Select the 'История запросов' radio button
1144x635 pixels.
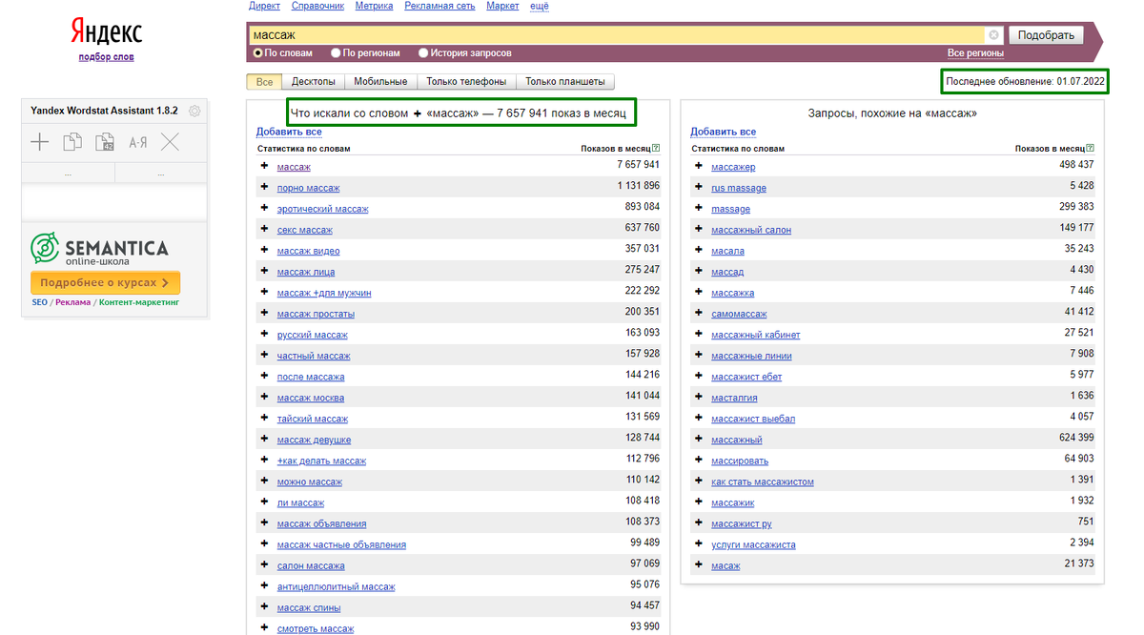(x=422, y=53)
